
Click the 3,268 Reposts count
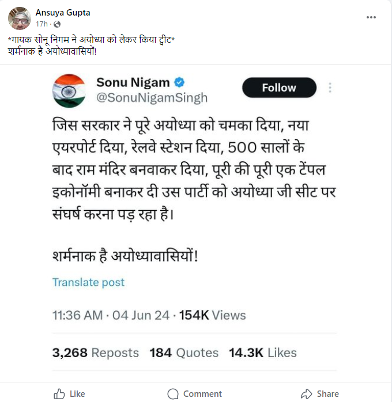[95, 352]
